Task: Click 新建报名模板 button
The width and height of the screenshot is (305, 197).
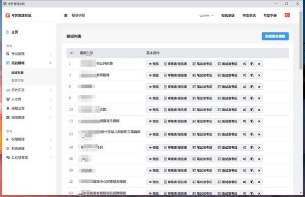Action: [275, 37]
